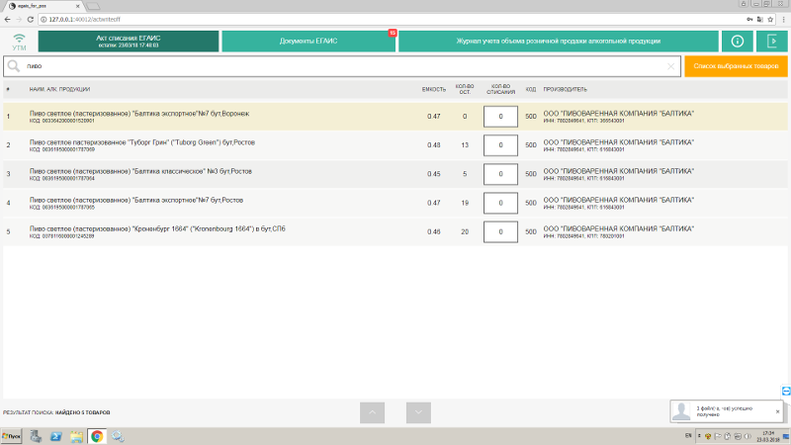Click the search magnifier icon
The width and height of the screenshot is (791, 445).
14,66
